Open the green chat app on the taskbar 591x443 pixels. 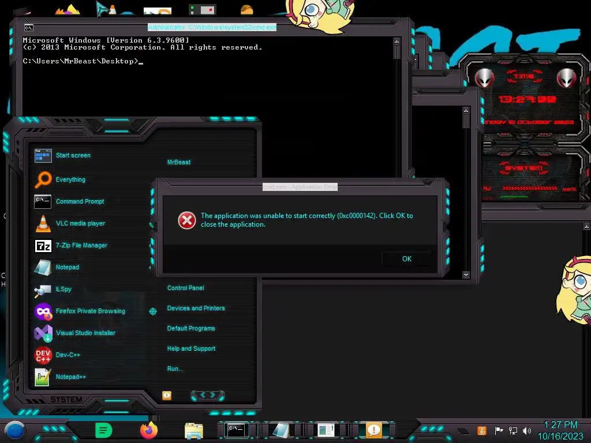click(104, 430)
